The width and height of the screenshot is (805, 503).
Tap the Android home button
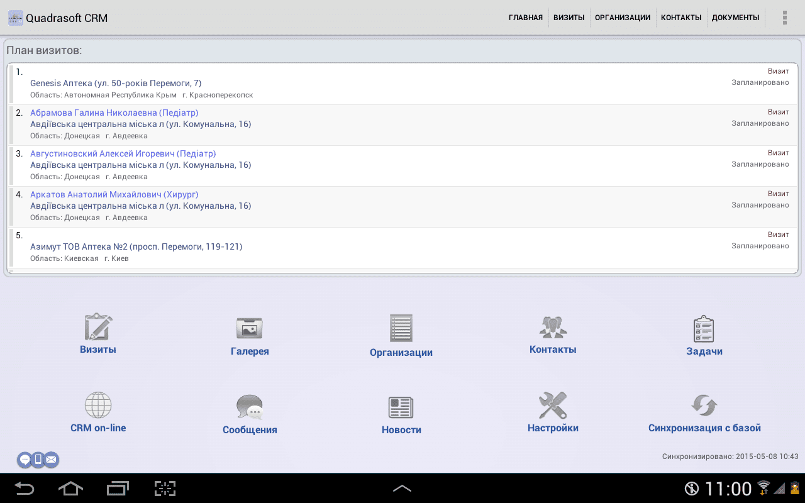tap(70, 488)
